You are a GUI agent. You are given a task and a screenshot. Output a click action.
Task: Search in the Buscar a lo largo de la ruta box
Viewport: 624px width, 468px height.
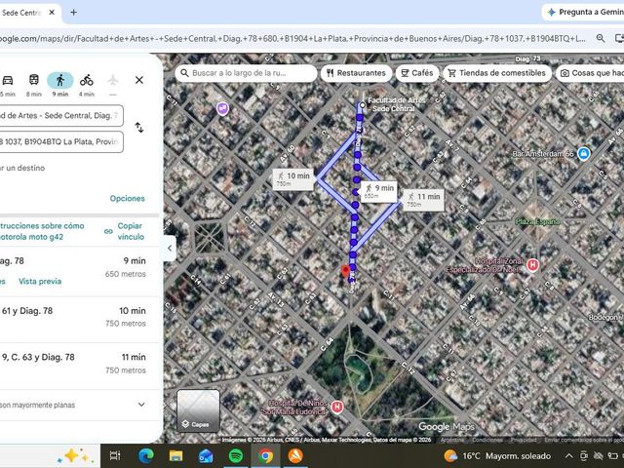click(x=246, y=73)
